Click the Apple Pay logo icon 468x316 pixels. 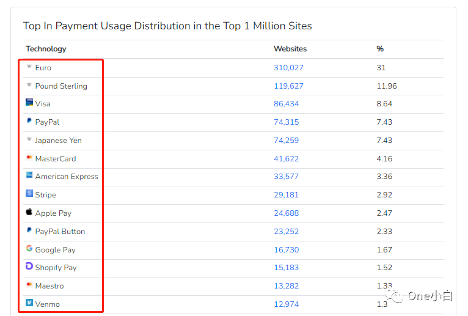[29, 213]
